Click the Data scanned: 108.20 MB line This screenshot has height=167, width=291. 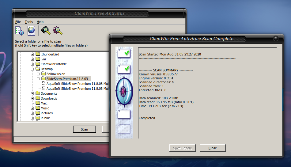(158, 98)
